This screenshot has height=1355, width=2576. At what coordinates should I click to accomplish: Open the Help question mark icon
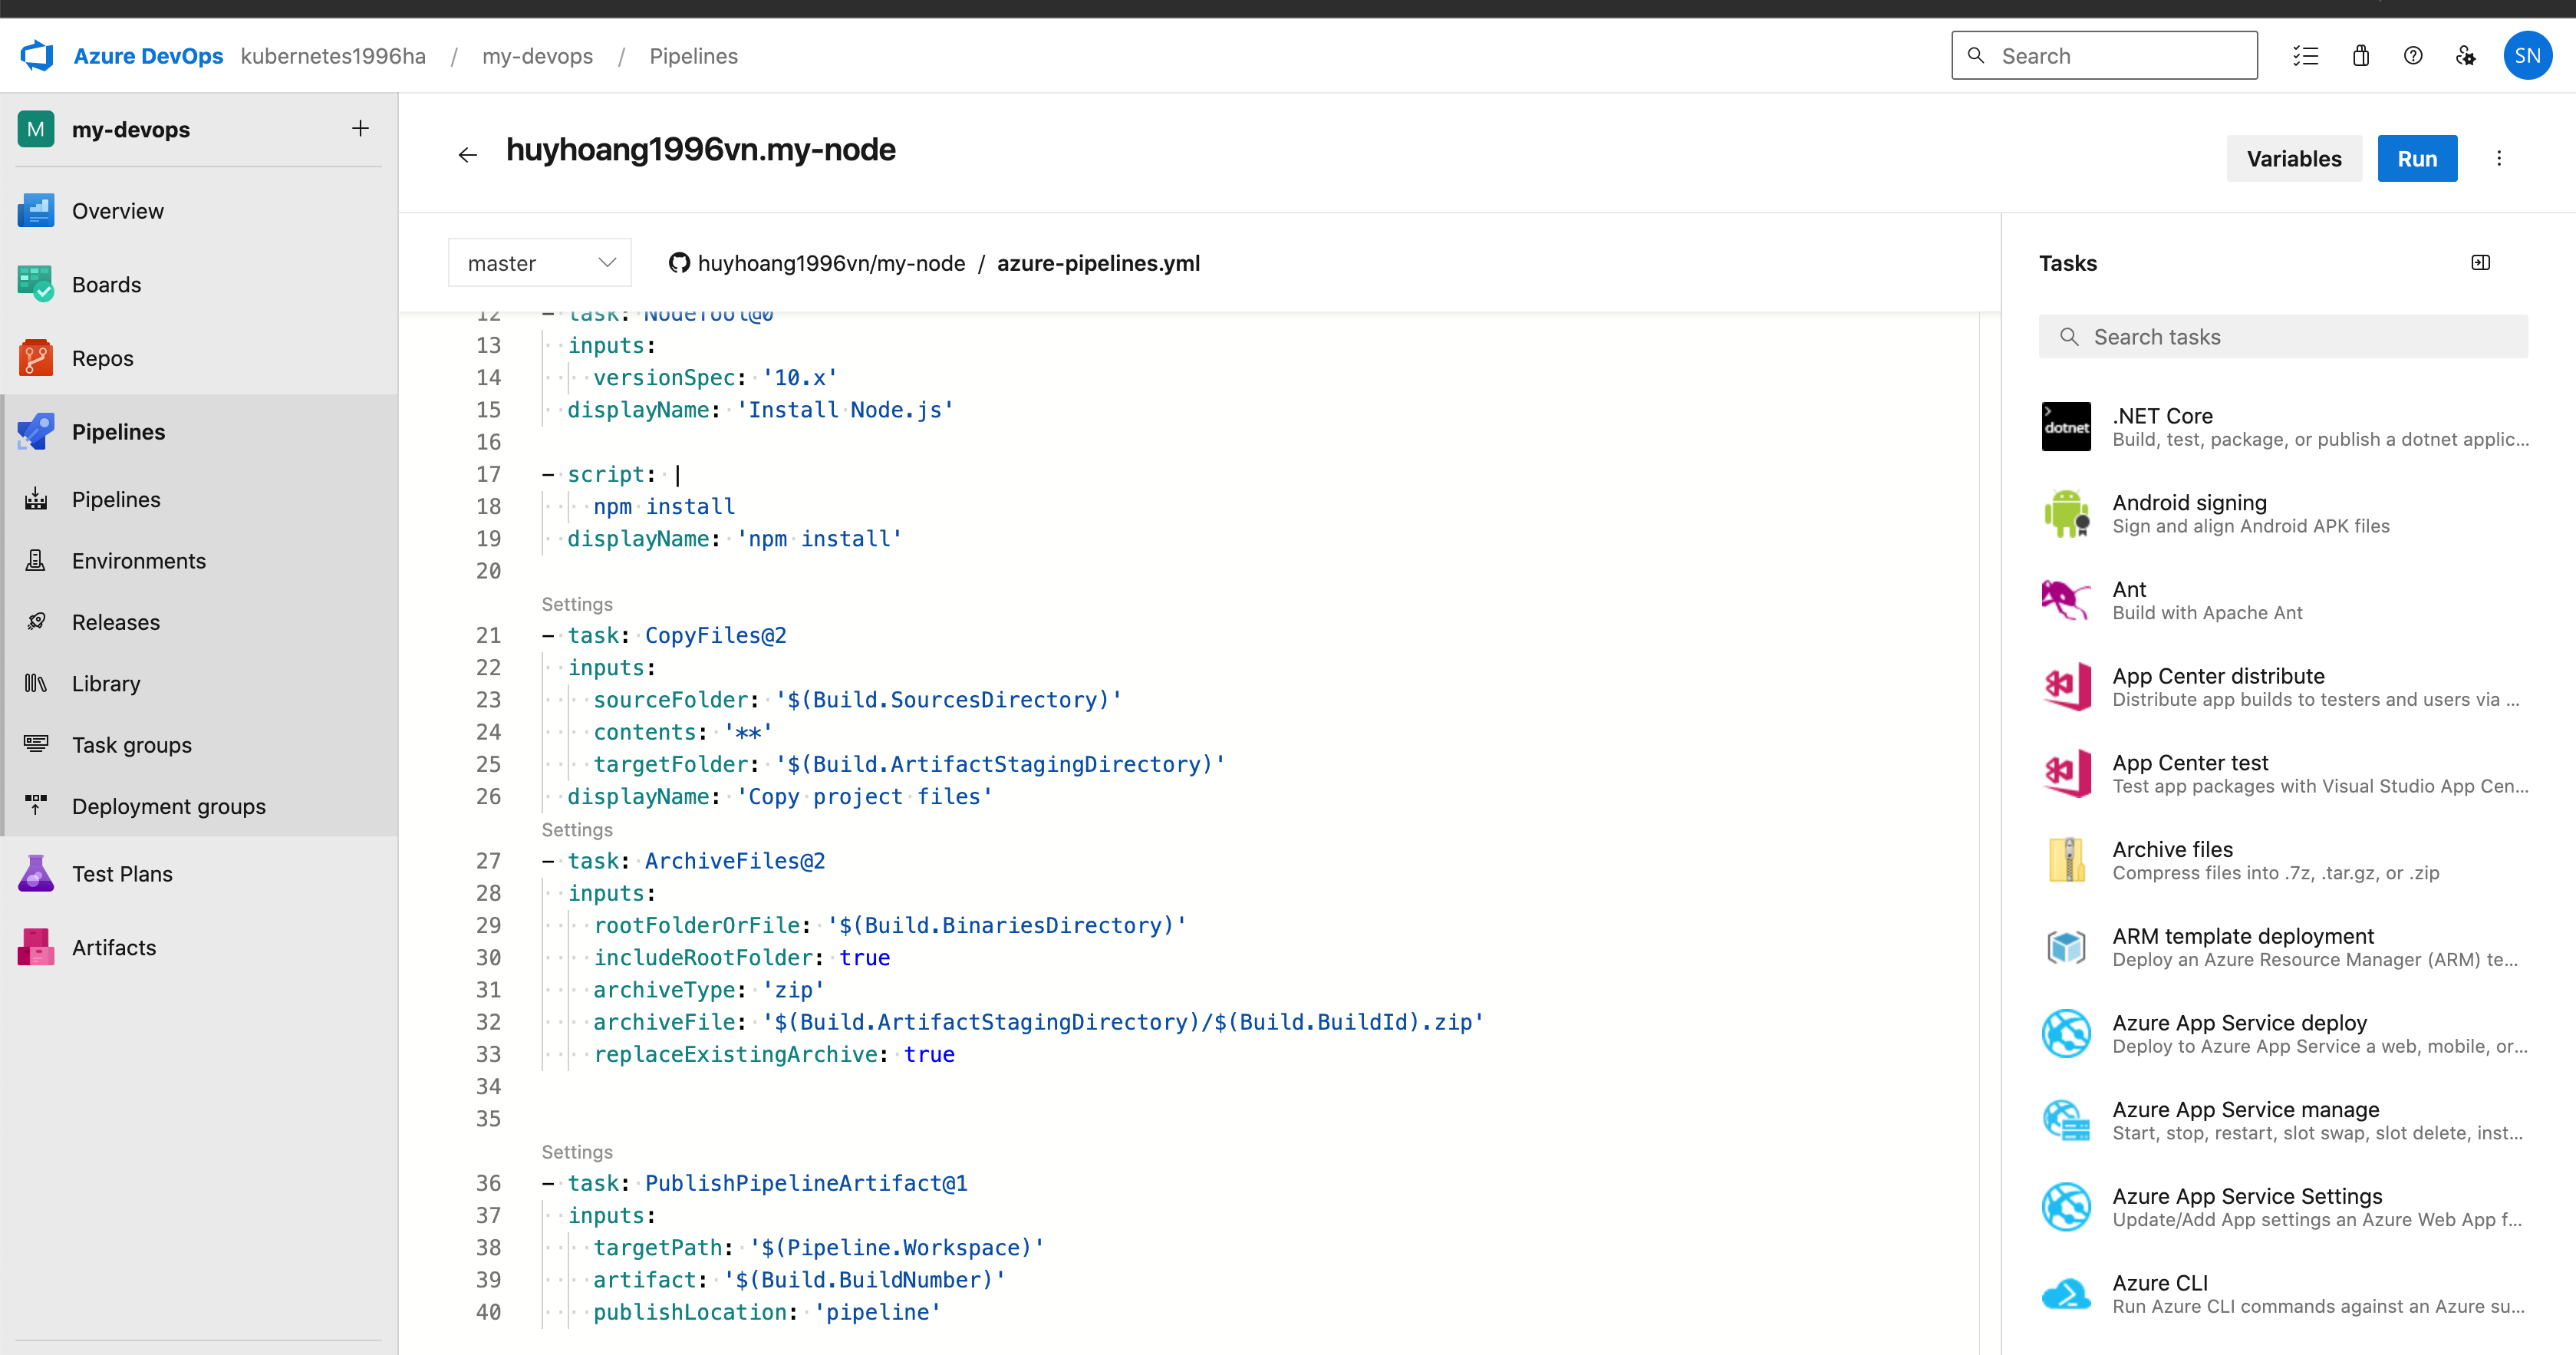click(x=2413, y=56)
